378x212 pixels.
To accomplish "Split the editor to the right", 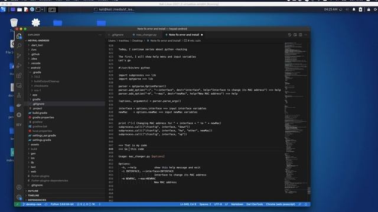I will click(x=301, y=35).
